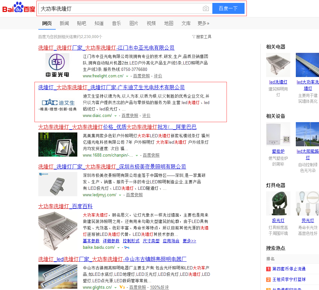Open the led洗墙灯 sidebar link
The width and height of the screenshot is (319, 290).
point(278,82)
